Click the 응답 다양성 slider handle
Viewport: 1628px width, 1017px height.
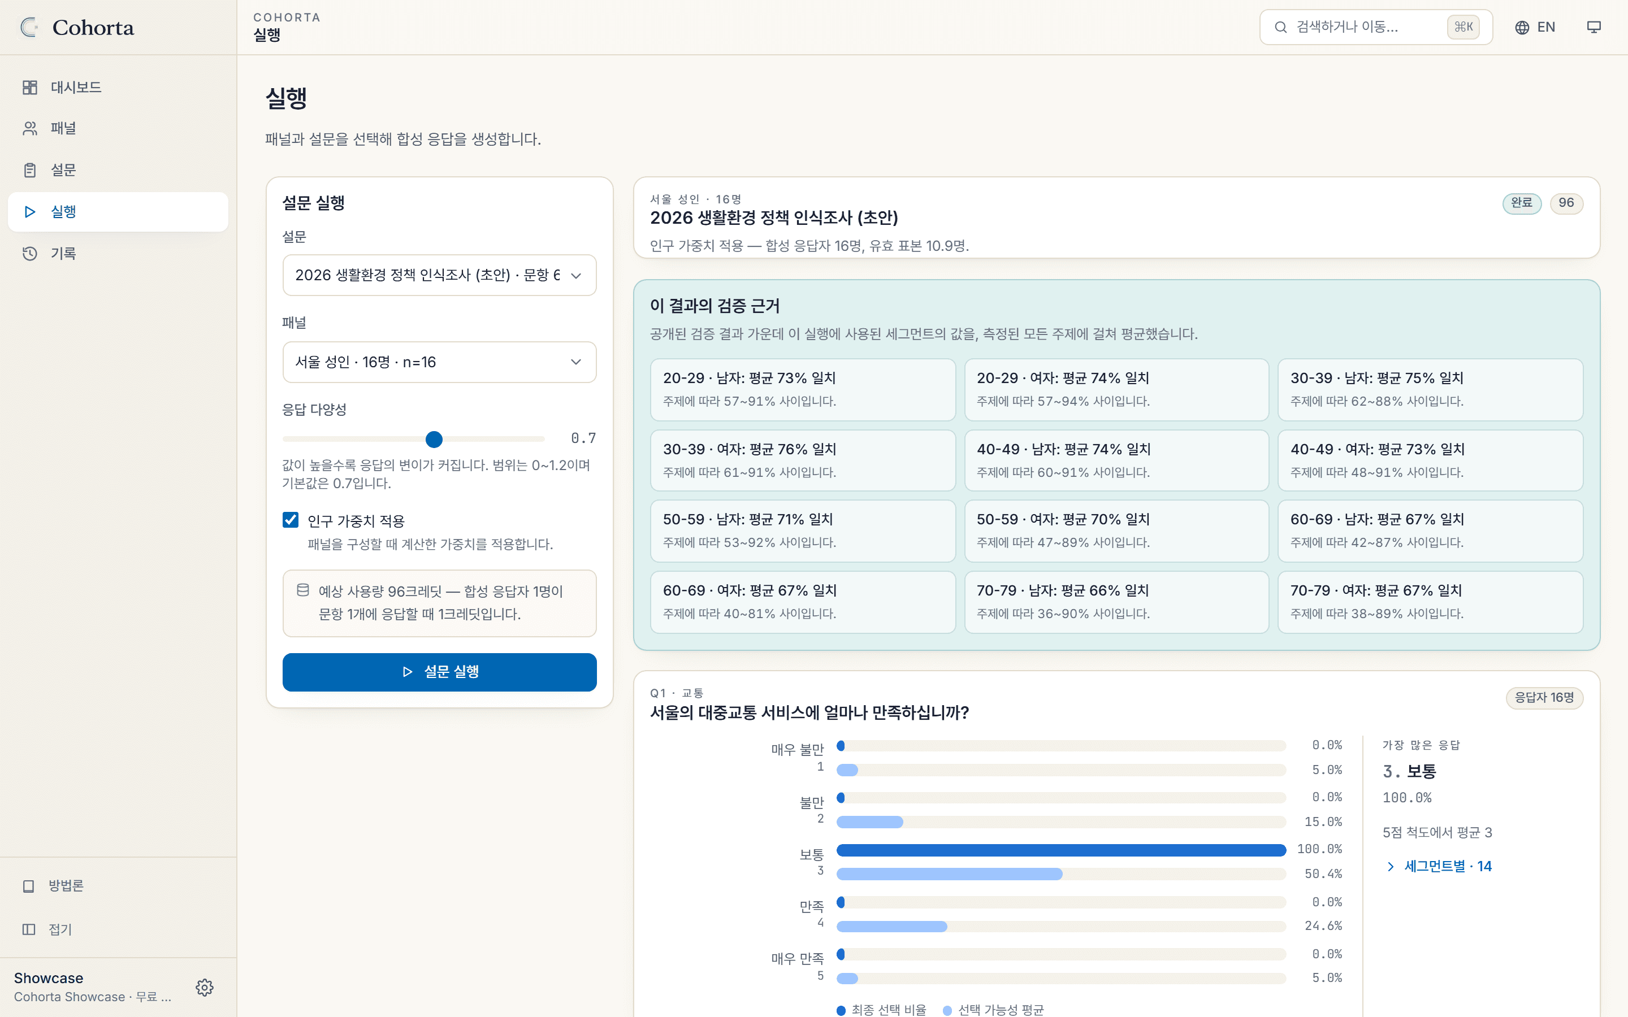pos(434,439)
